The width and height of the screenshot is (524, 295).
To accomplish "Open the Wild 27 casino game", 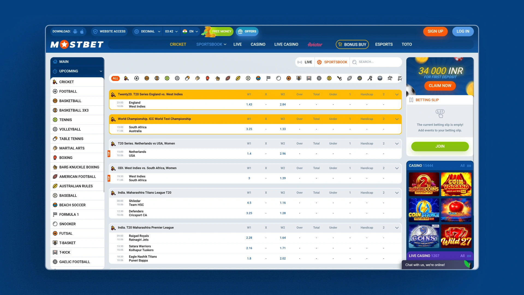I will (456, 236).
